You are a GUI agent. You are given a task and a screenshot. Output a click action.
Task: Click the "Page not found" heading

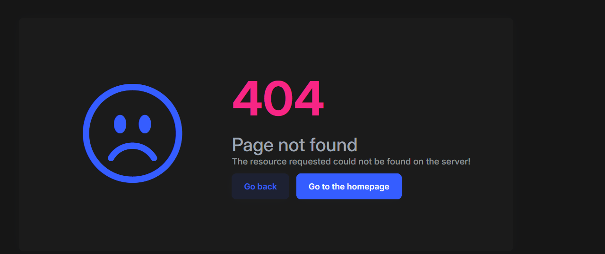[x=294, y=145]
